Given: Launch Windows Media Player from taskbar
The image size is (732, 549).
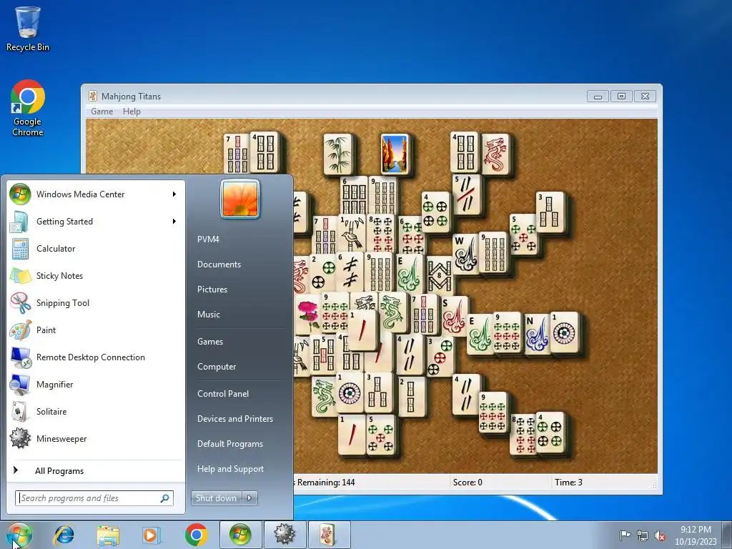Looking at the screenshot, I should [x=151, y=535].
